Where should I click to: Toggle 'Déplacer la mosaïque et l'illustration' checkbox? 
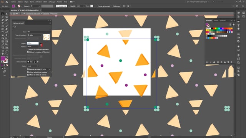point(28,52)
